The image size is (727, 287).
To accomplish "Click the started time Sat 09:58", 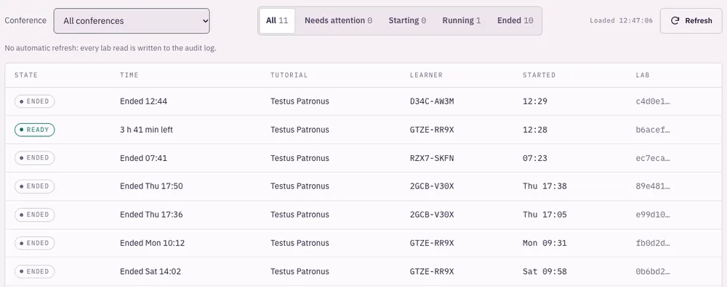I will 545,272.
